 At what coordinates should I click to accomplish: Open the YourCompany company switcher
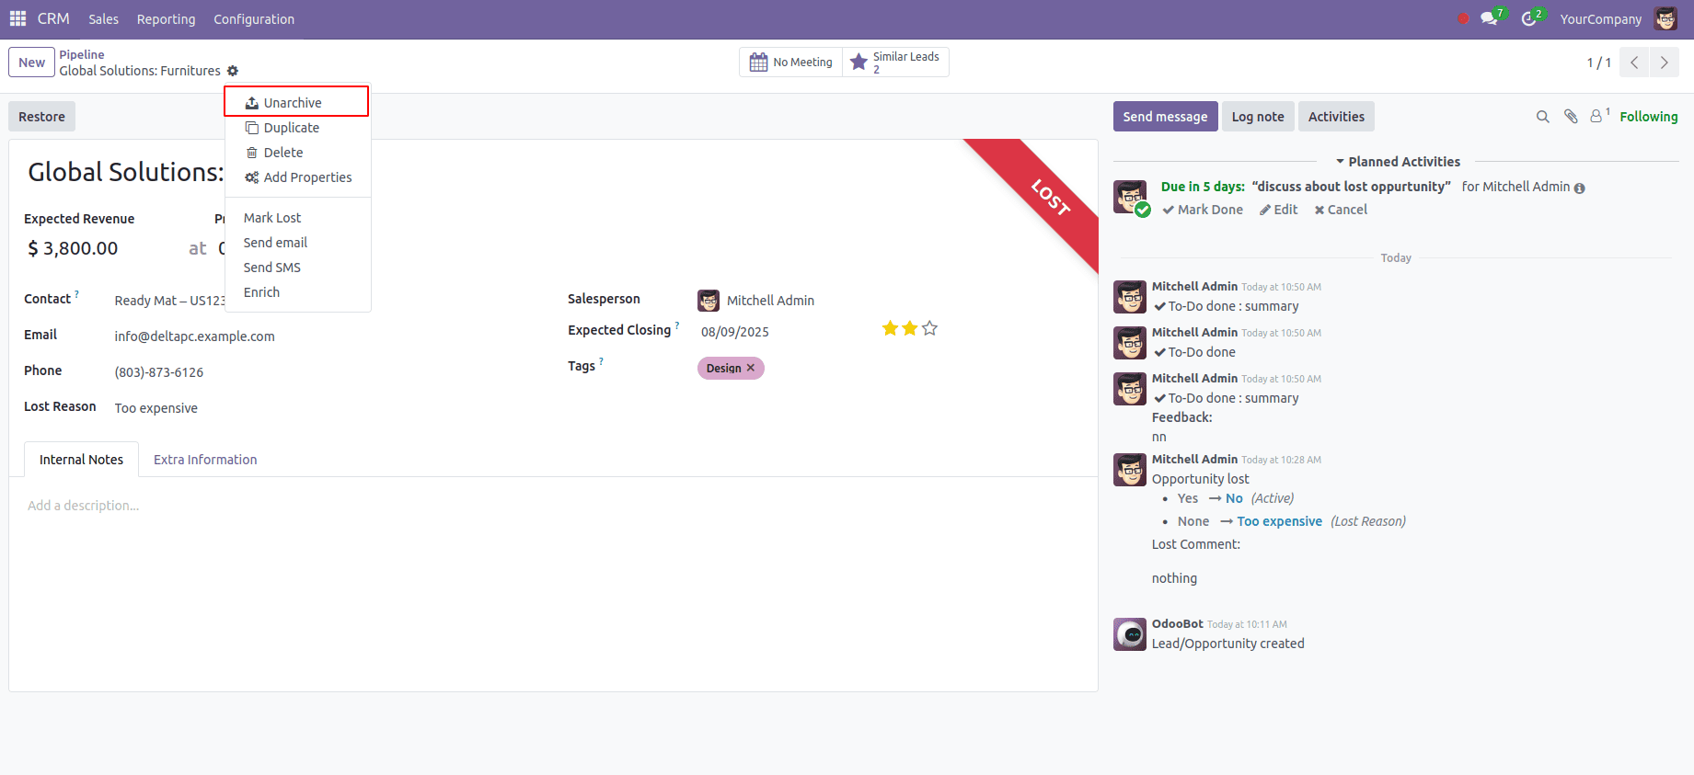coord(1601,19)
